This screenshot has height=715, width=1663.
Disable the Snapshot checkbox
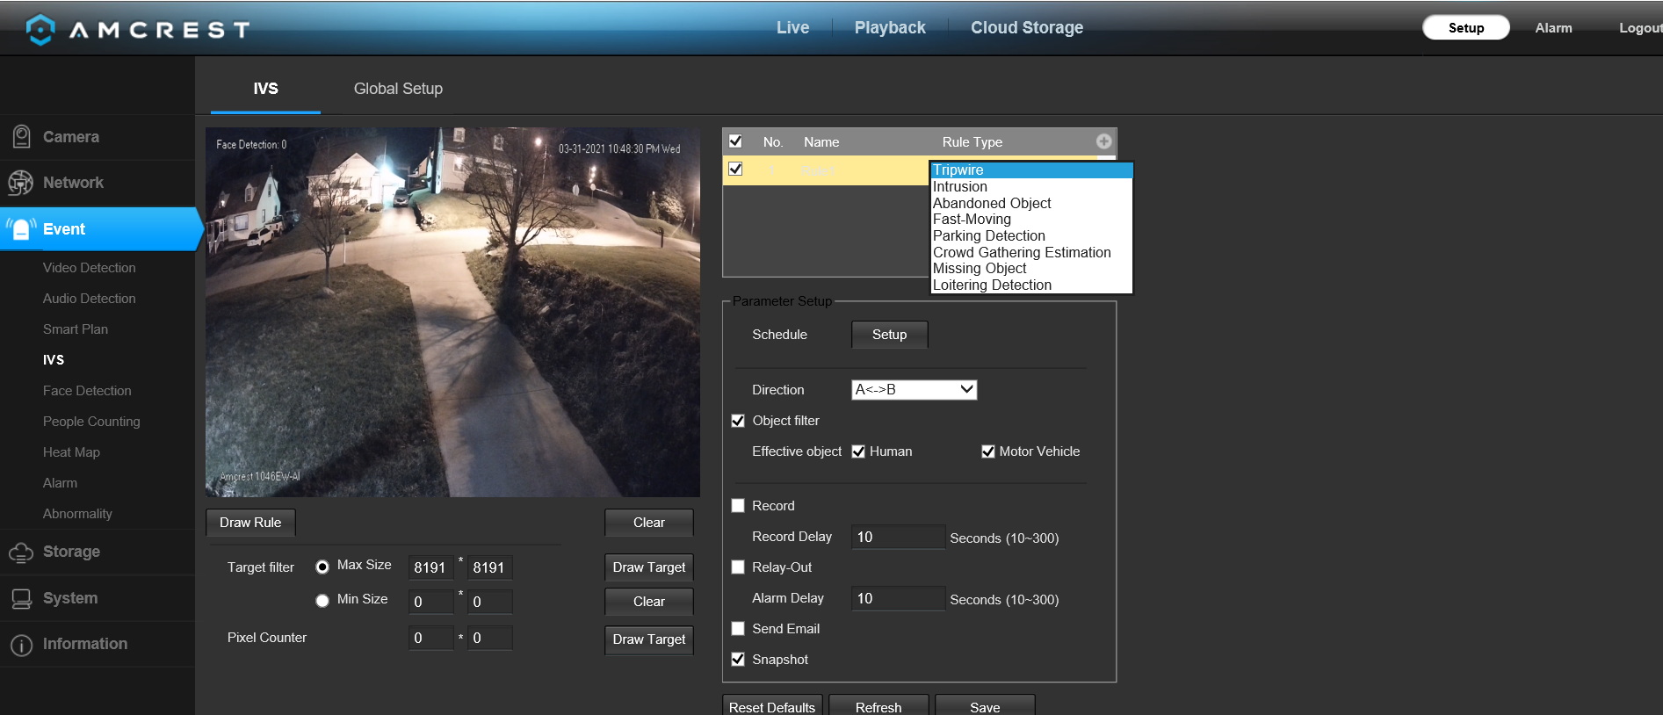tap(738, 660)
